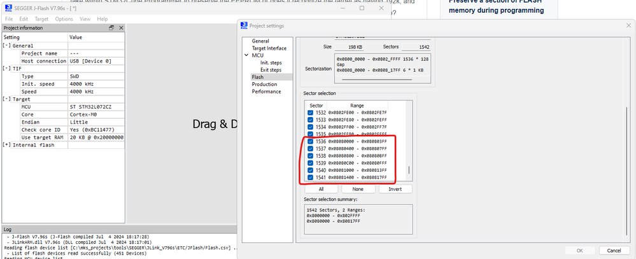
Task: Click the SWD type value
Action: (96, 76)
